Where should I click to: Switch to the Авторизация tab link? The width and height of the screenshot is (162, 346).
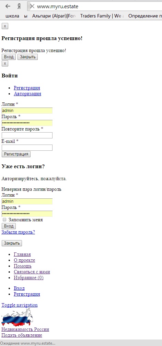27,94
